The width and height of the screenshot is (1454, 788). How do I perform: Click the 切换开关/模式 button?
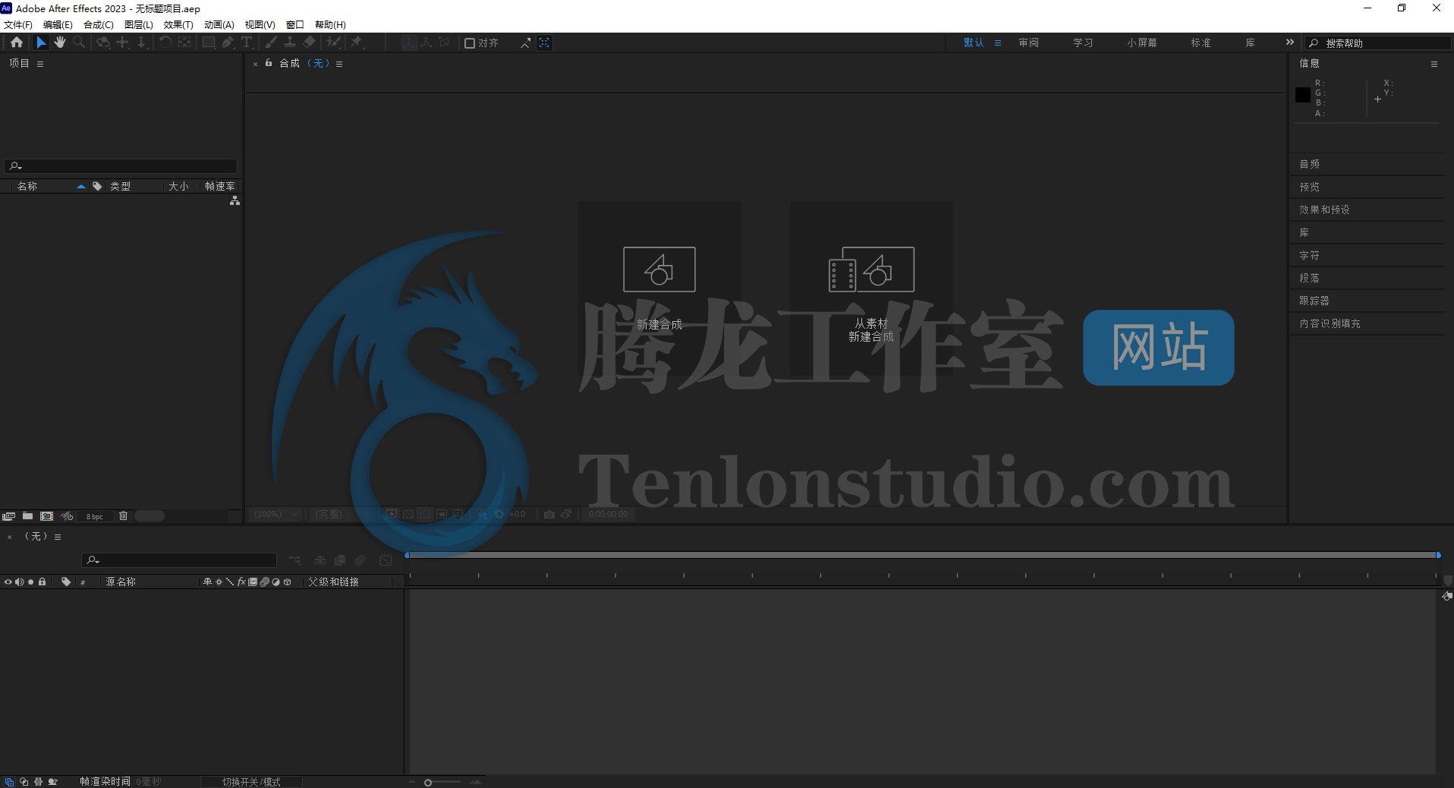point(251,782)
